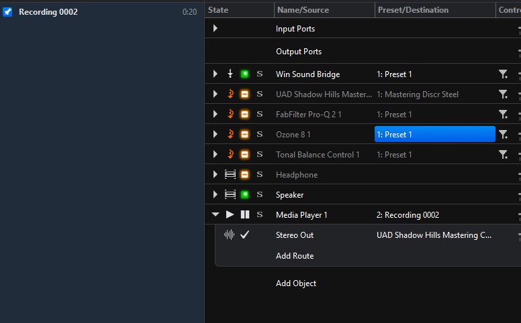
Task: Select the Speaker row name
Action: pyautogui.click(x=290, y=195)
